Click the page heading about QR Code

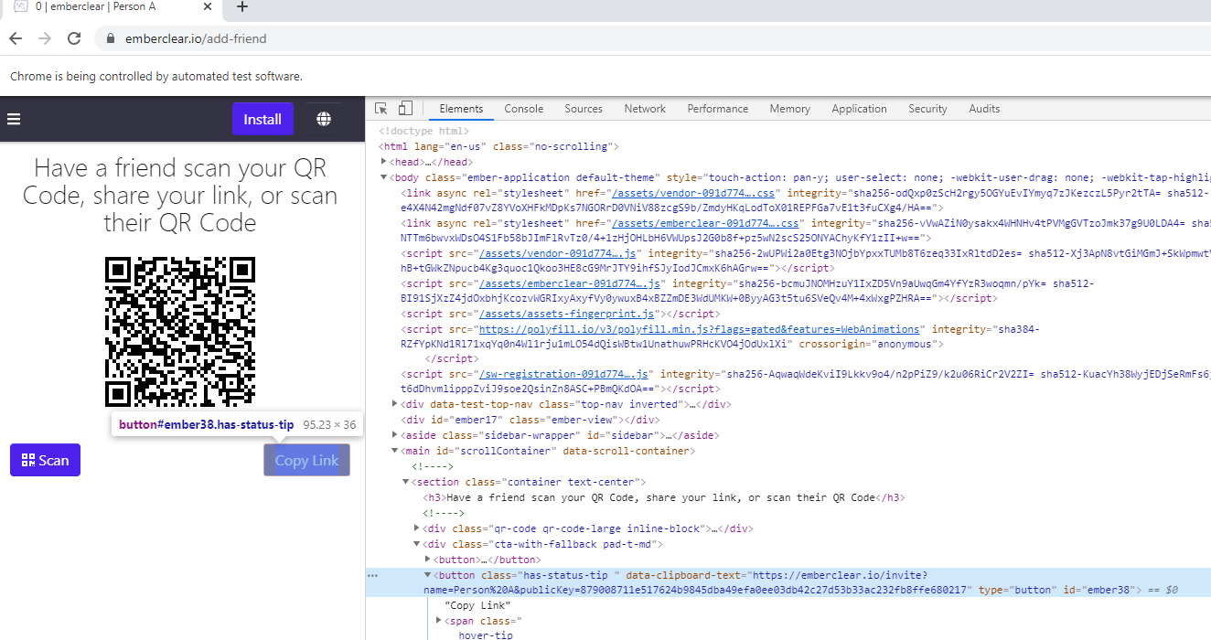pyautogui.click(x=180, y=196)
